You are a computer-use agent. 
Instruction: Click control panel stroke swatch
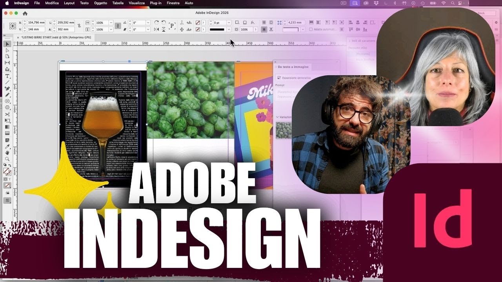coord(198,29)
